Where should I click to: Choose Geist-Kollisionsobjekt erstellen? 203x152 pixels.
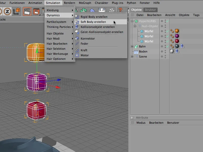pyautogui.click(x=100, y=32)
